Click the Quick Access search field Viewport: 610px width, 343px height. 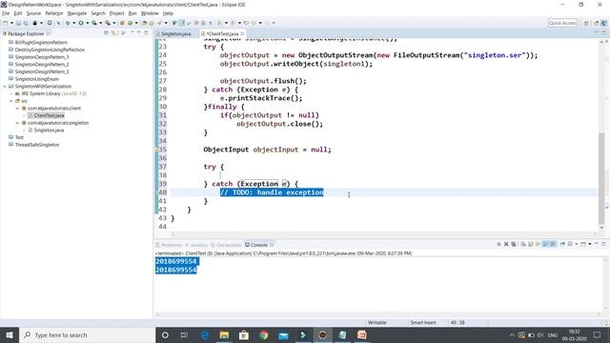[562, 23]
